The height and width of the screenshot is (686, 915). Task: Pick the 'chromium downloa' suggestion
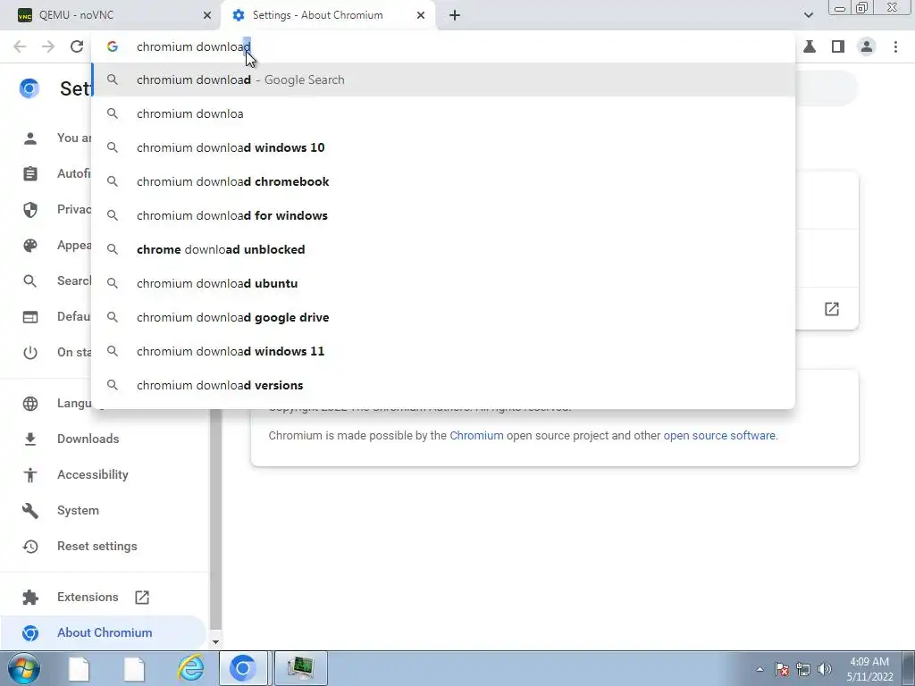443,113
